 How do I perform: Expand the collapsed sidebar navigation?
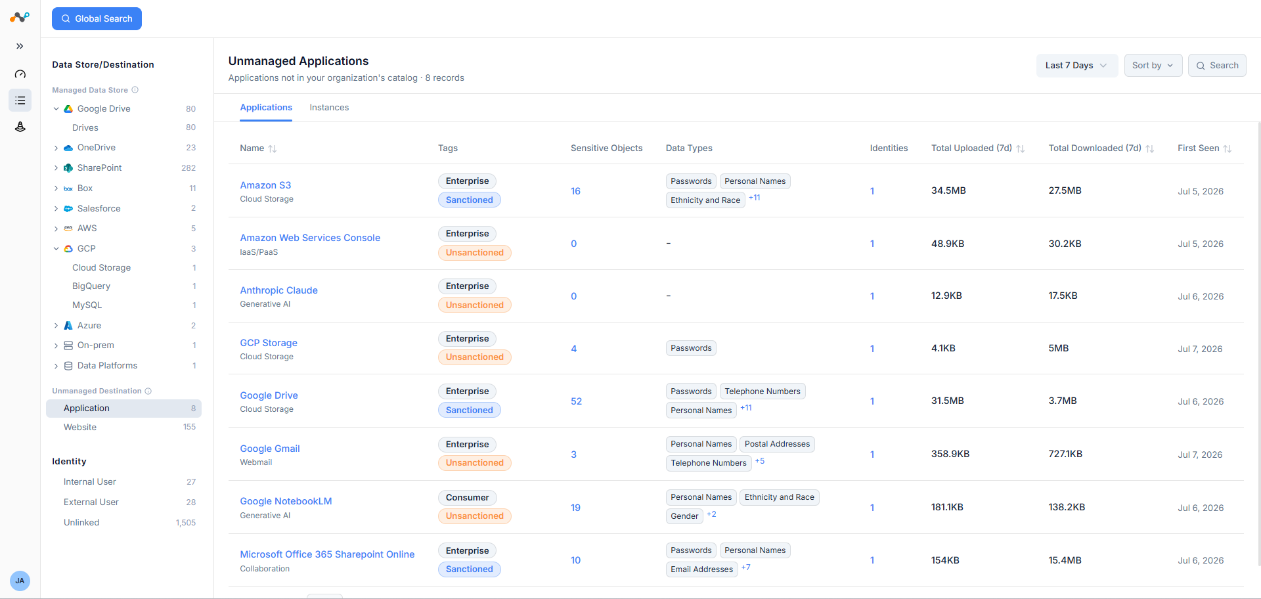tap(20, 46)
